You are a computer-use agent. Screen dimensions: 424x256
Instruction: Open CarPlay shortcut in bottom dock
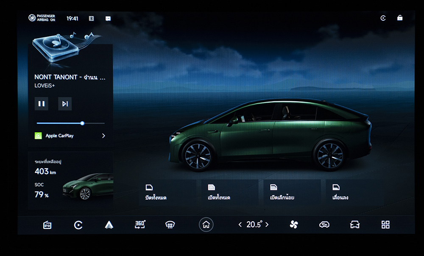pos(78,225)
